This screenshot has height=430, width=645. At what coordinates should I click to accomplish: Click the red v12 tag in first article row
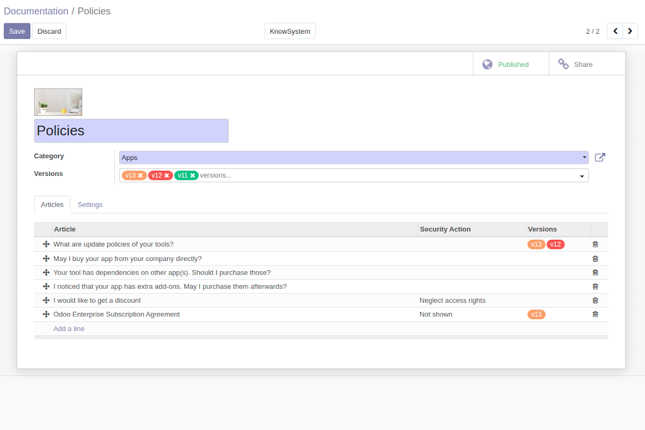(555, 244)
